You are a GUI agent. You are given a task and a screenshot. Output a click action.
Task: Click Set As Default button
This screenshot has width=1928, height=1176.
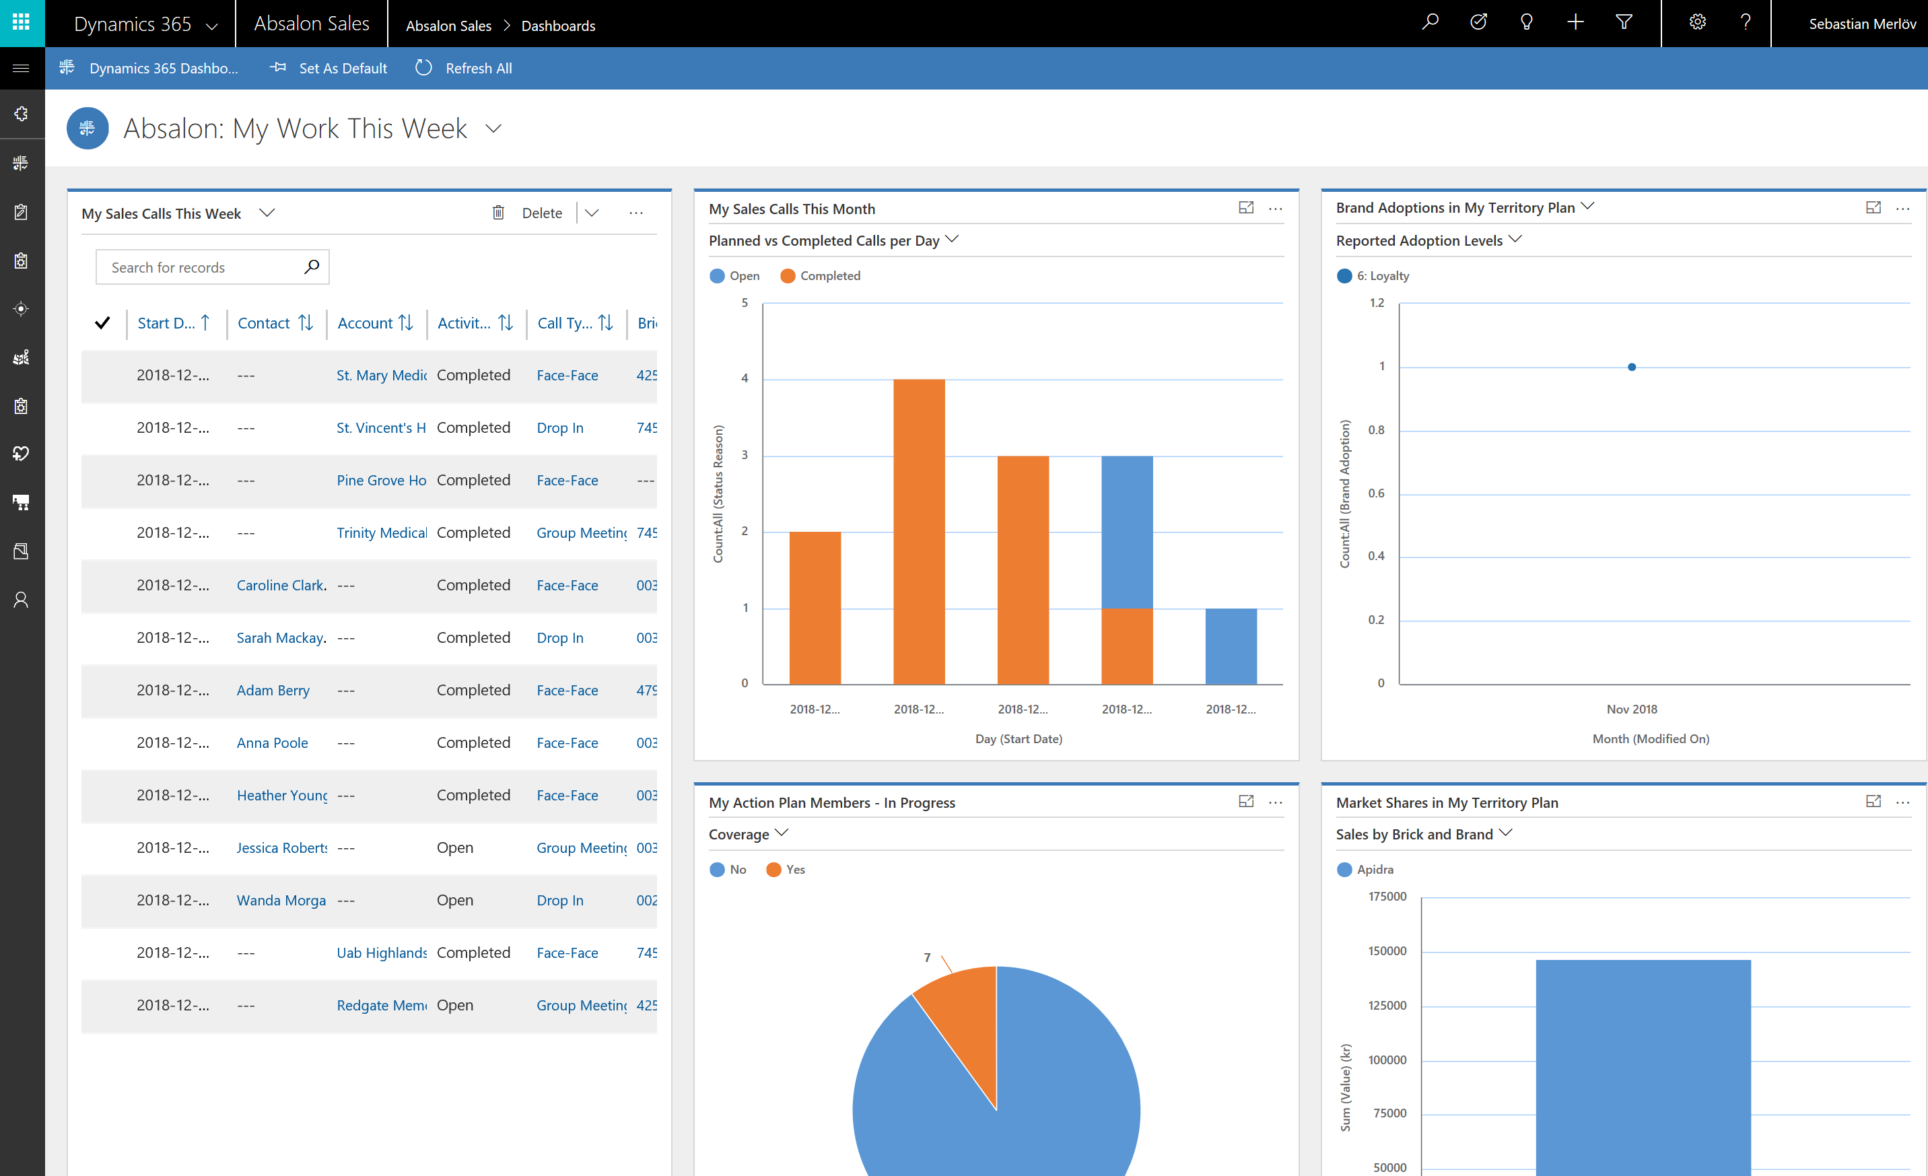point(329,68)
